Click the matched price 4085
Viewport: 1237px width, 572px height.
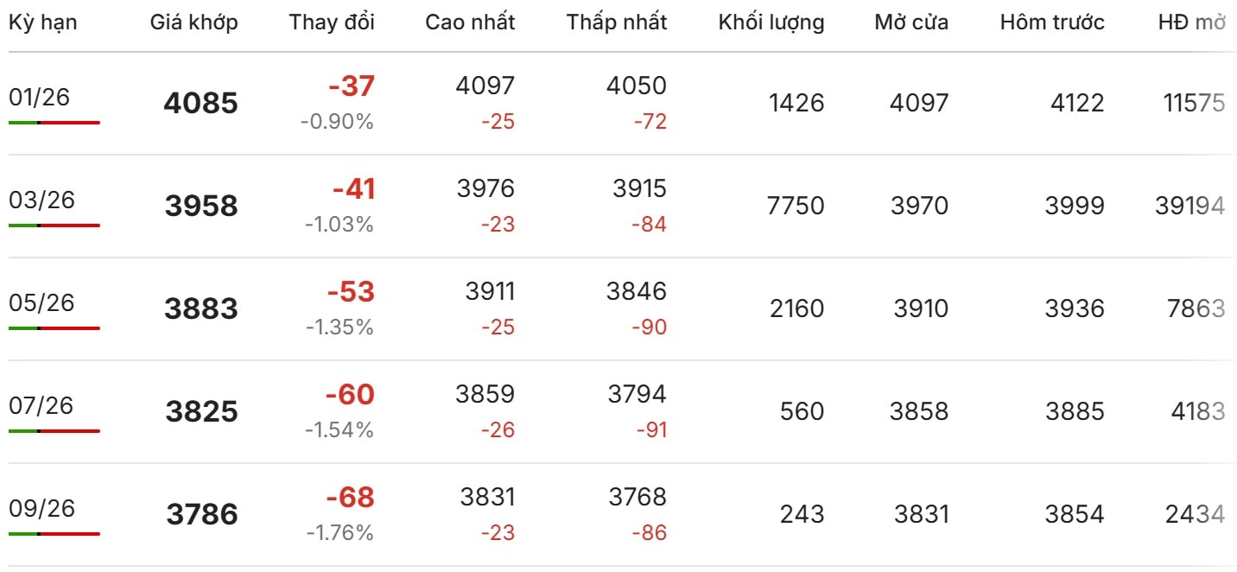[x=200, y=104]
